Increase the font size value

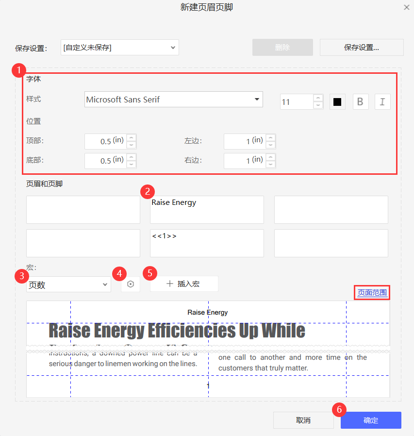[x=318, y=98]
